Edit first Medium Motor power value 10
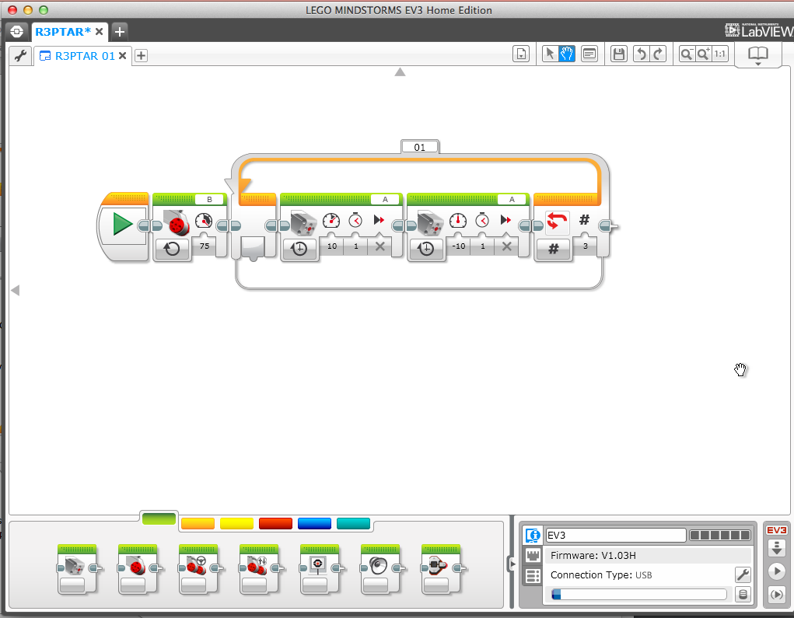794x618 pixels. click(x=332, y=246)
